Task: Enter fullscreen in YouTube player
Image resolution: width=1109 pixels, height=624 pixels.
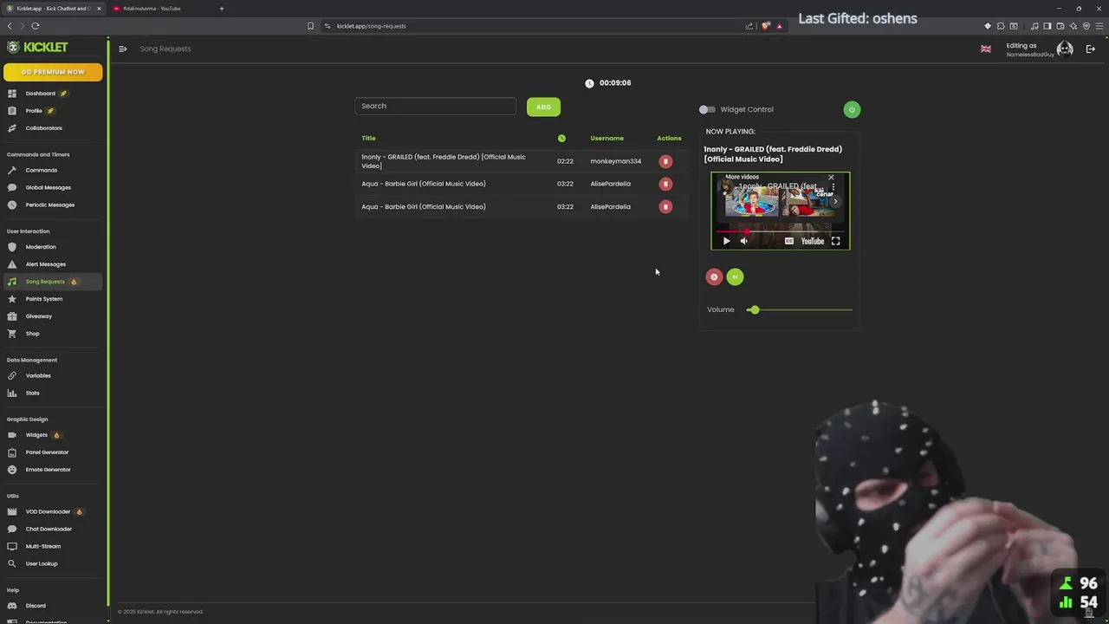Action: (x=836, y=241)
